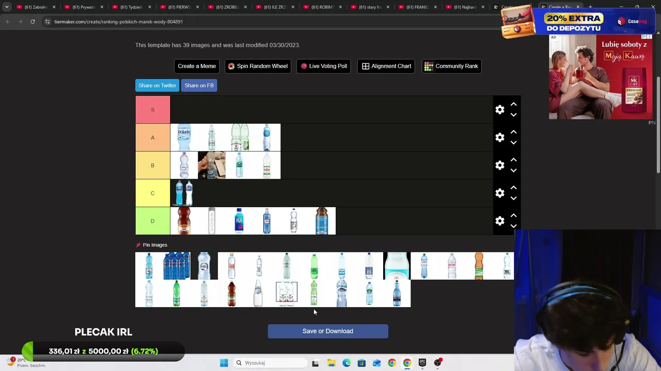The image size is (661, 371).
Task: Open the coffee advertisement banner
Action: [601, 77]
